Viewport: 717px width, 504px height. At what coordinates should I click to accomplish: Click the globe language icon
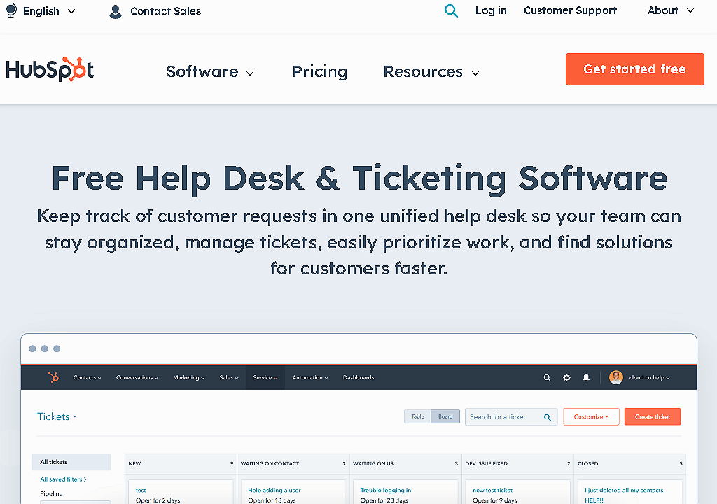point(11,10)
